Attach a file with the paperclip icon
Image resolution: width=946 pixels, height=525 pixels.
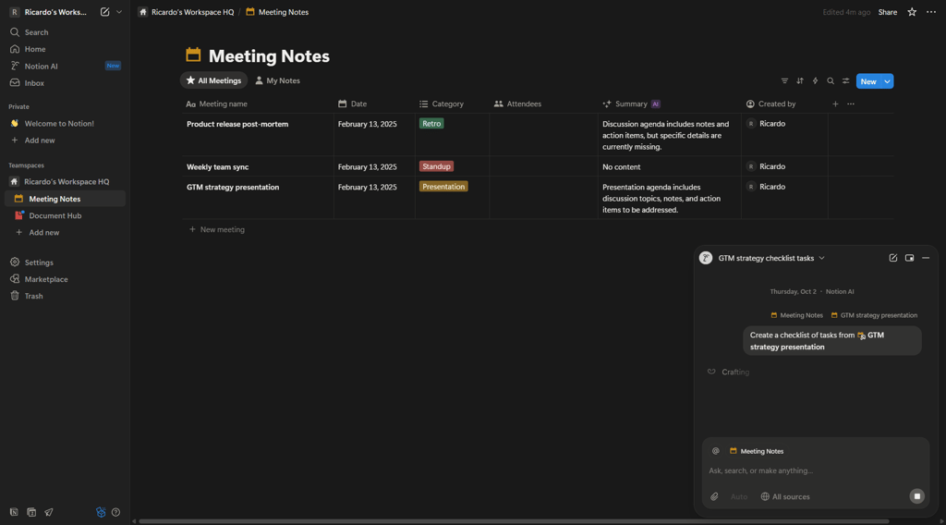click(x=714, y=496)
